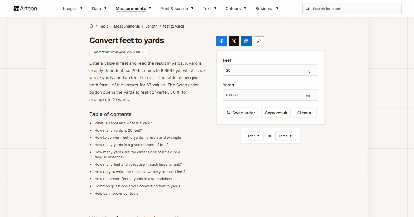Click the Arteon logo
The image size is (414, 217).
25,8
